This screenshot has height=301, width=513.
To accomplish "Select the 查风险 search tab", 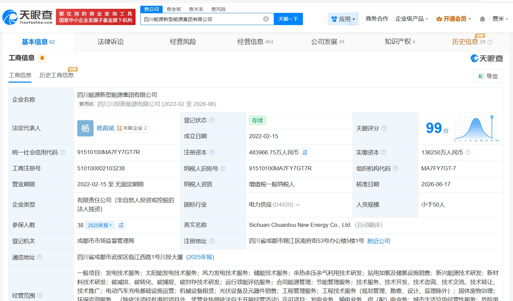I will 218,9.
